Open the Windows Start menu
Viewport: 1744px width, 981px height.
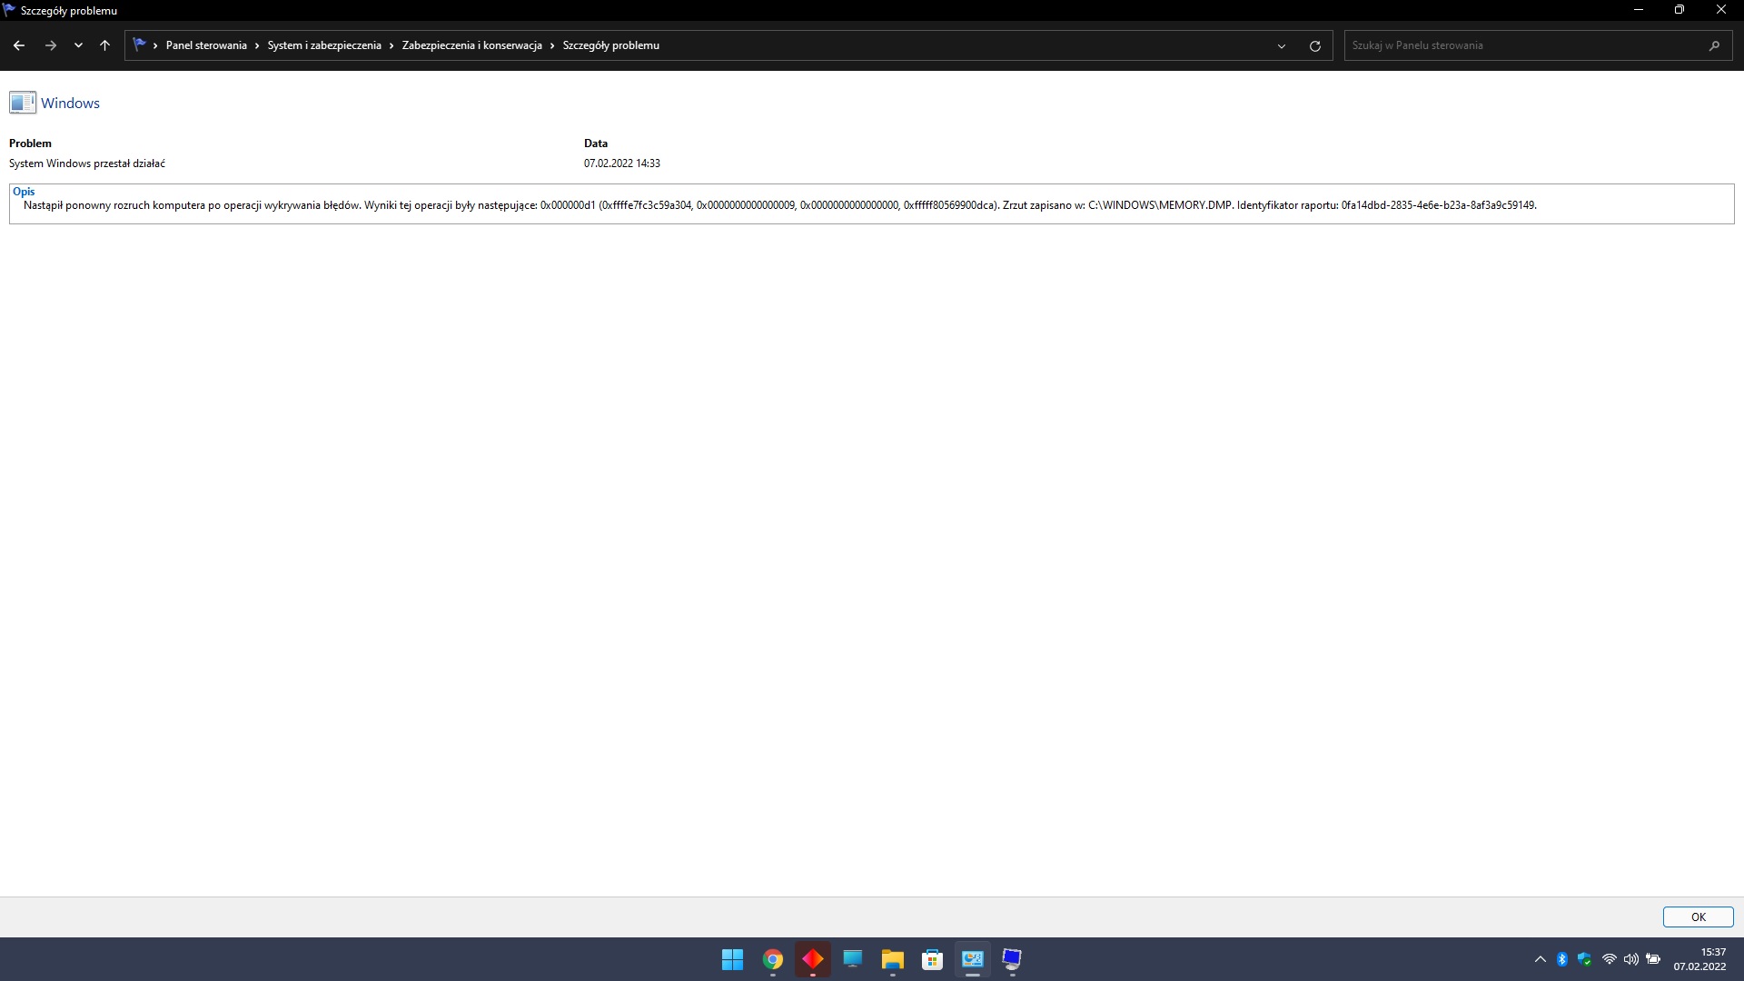732,959
